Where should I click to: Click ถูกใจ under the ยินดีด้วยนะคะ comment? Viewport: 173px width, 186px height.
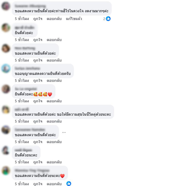click(38, 162)
